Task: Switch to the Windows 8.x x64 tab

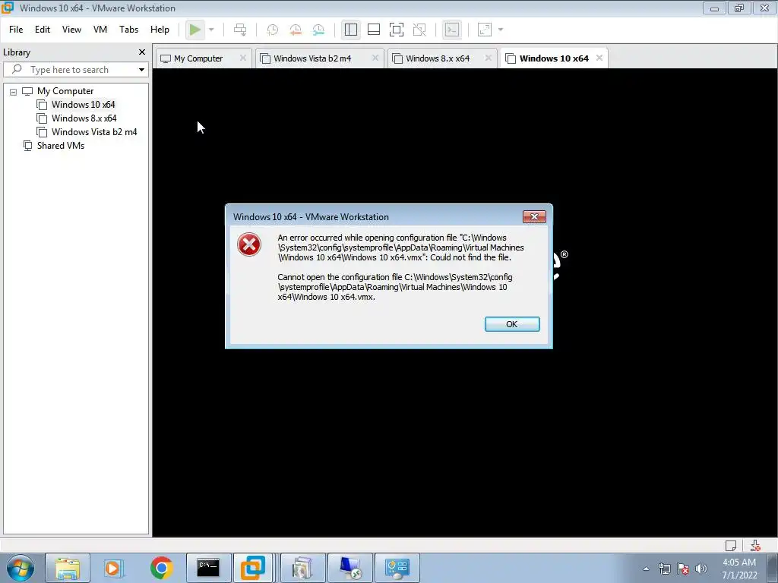Action: pos(438,58)
